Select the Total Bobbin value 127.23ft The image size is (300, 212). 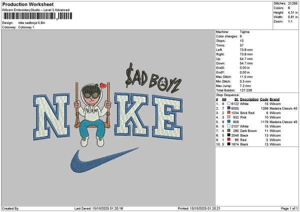pos(246,90)
